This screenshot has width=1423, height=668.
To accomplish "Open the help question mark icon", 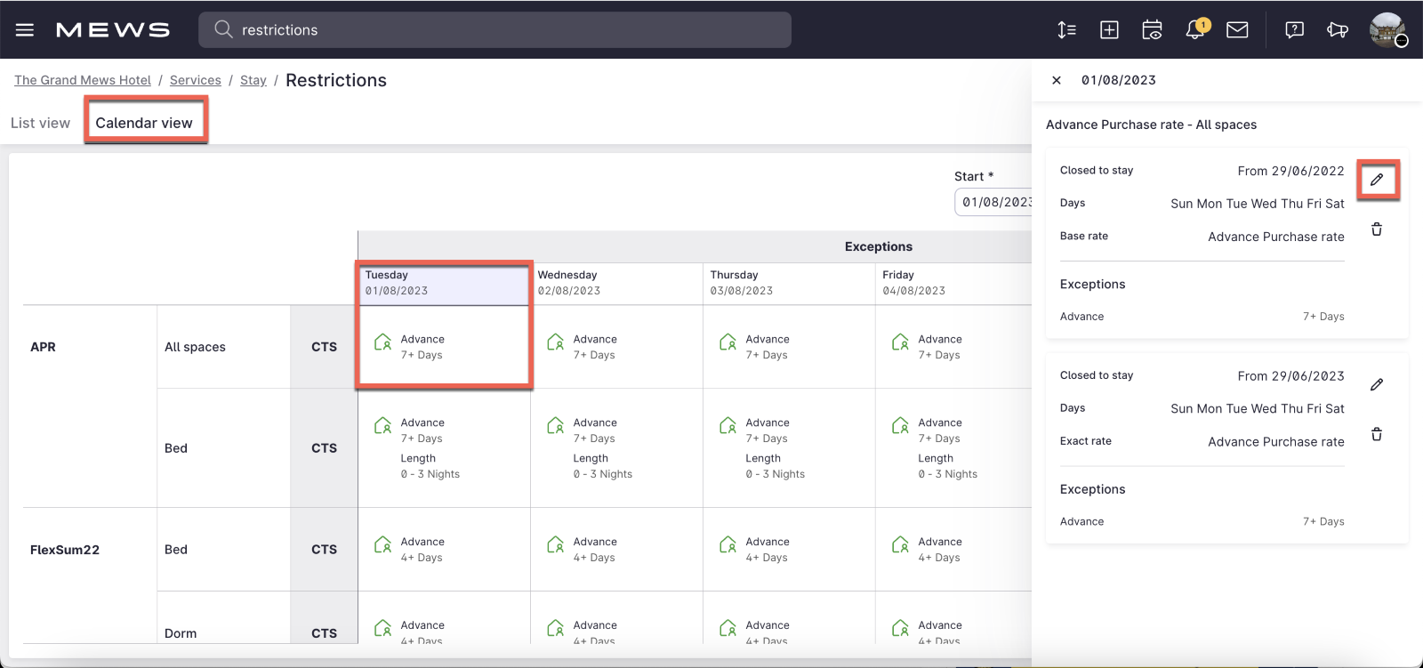I will click(1294, 30).
